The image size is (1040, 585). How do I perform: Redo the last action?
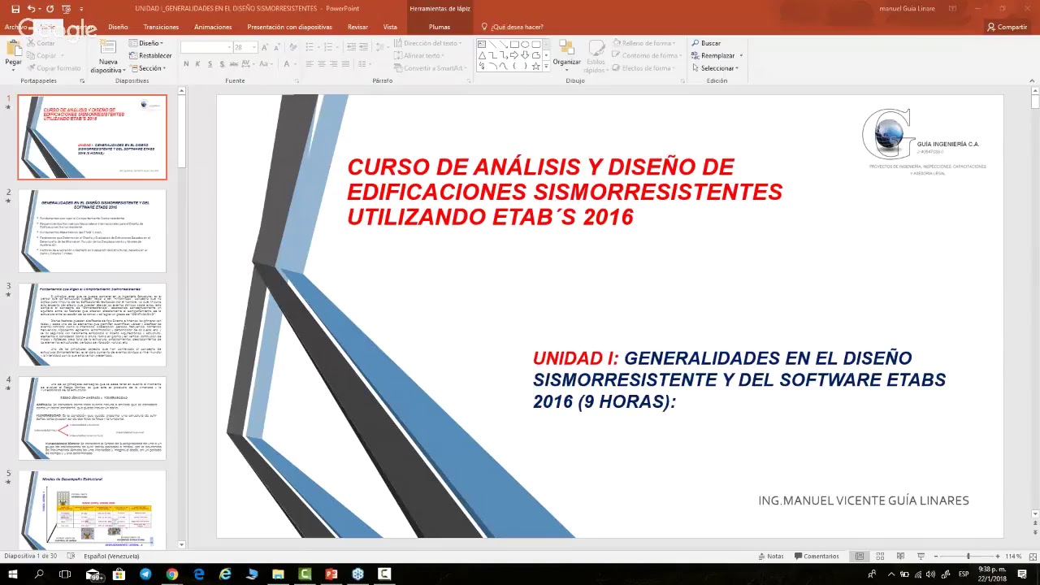point(50,9)
